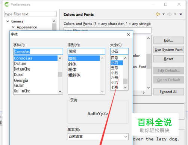This screenshot has width=188, height=145.
Task: Click the size input showing 小四
Action: click(x=119, y=51)
